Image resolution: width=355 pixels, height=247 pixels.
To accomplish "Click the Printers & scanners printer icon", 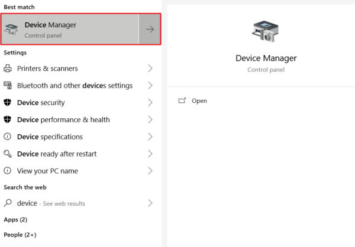I will pyautogui.click(x=8, y=69).
